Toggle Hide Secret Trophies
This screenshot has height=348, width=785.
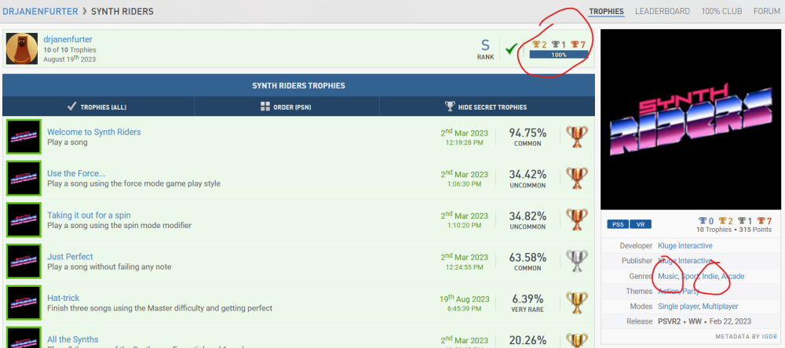coord(487,107)
